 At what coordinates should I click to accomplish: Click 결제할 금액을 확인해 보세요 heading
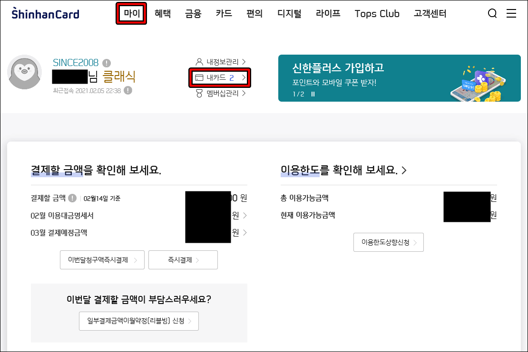(96, 170)
